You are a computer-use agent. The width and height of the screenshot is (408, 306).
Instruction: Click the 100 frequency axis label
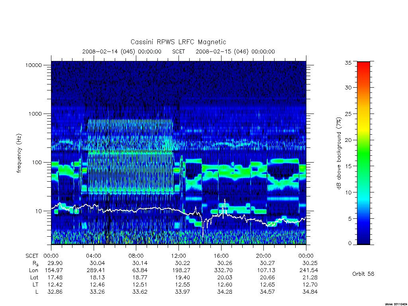(36, 163)
